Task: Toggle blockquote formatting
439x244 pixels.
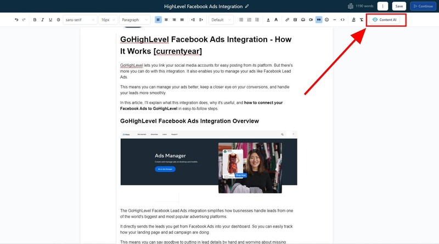Action: coord(319,20)
